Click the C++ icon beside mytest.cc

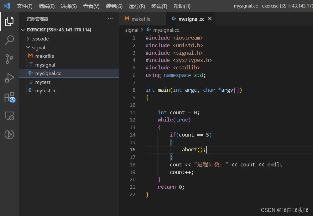pyautogui.click(x=30, y=90)
